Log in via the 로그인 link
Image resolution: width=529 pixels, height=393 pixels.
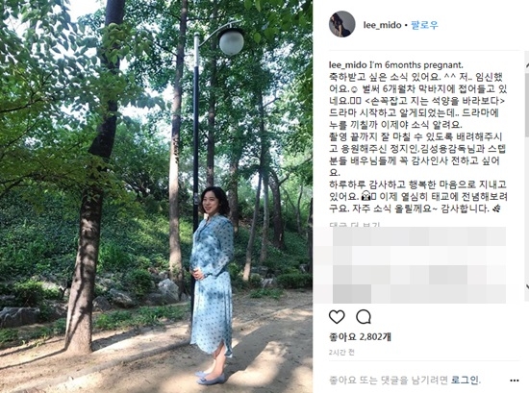(x=465, y=381)
